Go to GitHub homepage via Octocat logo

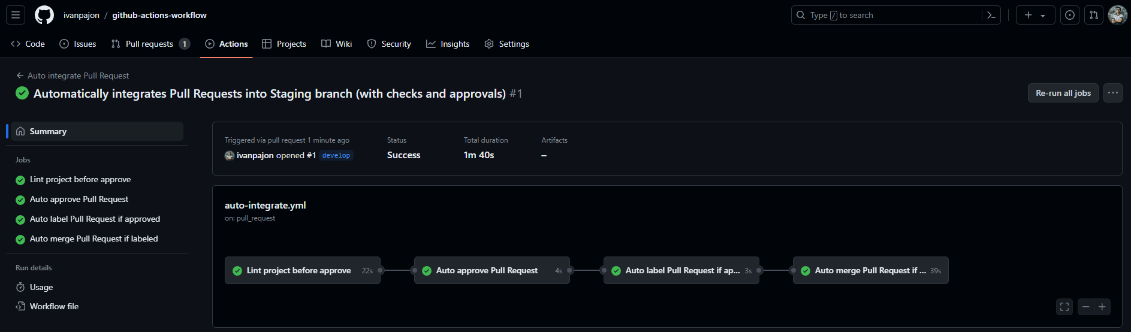[44, 15]
